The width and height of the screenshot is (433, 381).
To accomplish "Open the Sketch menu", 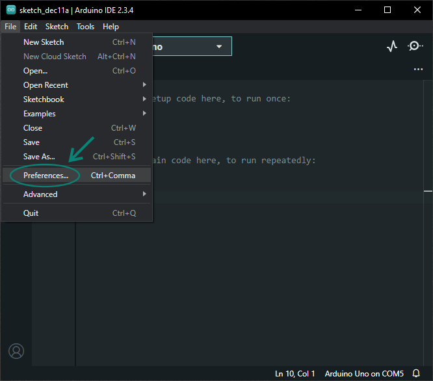I will (57, 27).
